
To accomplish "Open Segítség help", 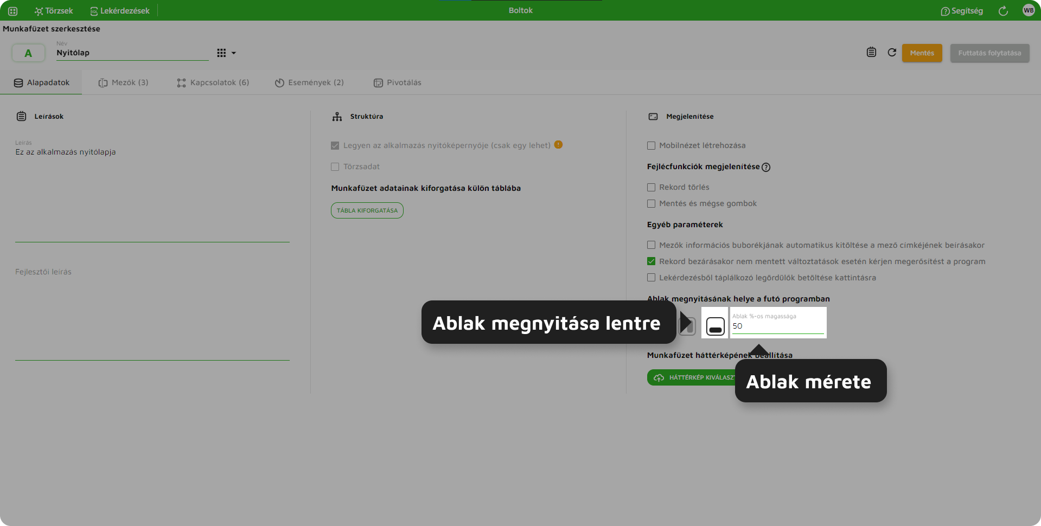I will tap(962, 11).
